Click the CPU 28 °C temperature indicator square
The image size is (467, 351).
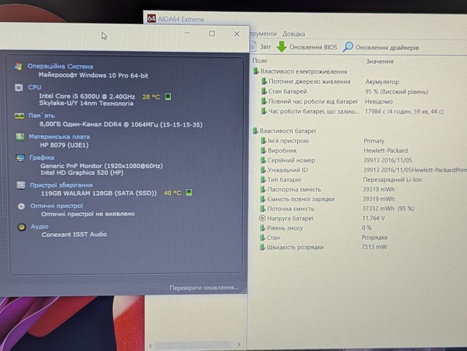[x=168, y=96]
